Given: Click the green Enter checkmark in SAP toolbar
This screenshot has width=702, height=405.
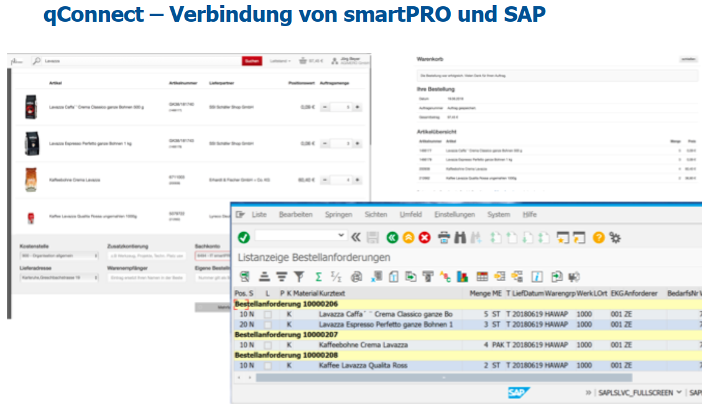Looking at the screenshot, I should click(x=244, y=238).
